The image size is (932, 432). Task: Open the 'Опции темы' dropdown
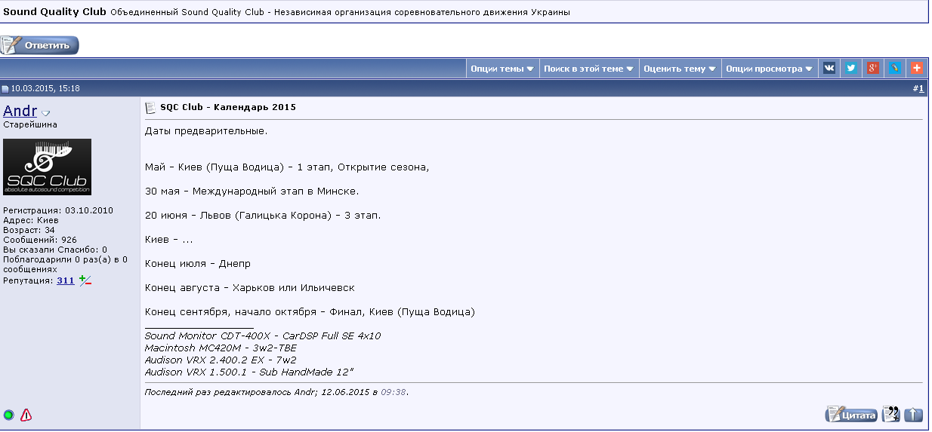coord(502,69)
